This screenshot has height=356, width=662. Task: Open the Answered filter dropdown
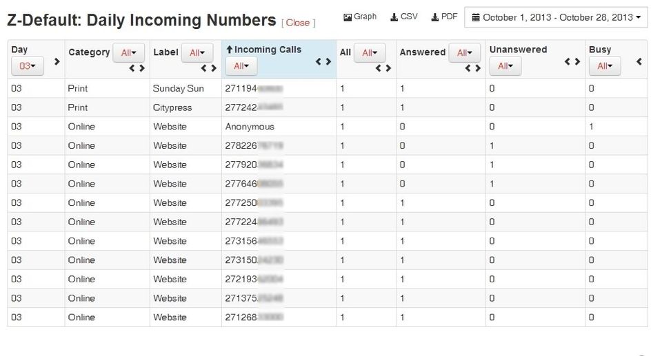point(464,53)
